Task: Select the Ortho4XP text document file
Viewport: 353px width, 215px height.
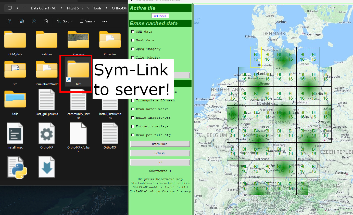Action: pos(110,136)
